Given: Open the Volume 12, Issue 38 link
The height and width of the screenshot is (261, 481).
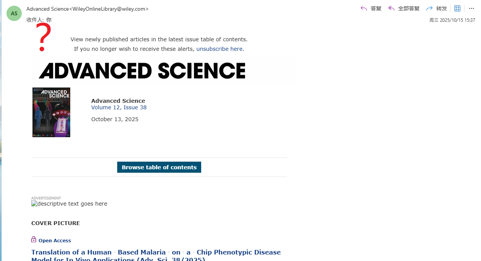Looking at the screenshot, I should (119, 107).
